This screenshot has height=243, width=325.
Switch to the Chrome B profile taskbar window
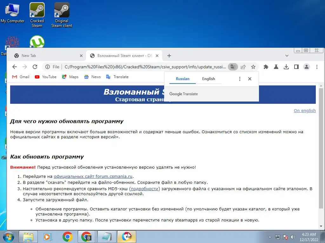(x=86, y=237)
